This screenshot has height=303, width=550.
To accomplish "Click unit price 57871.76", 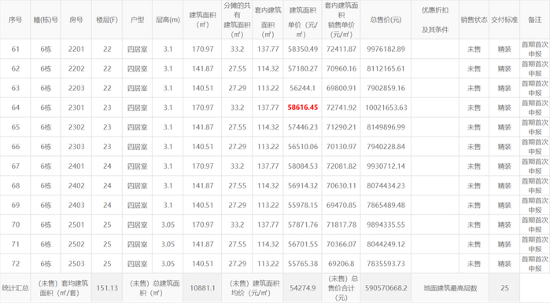I will (303, 225).
